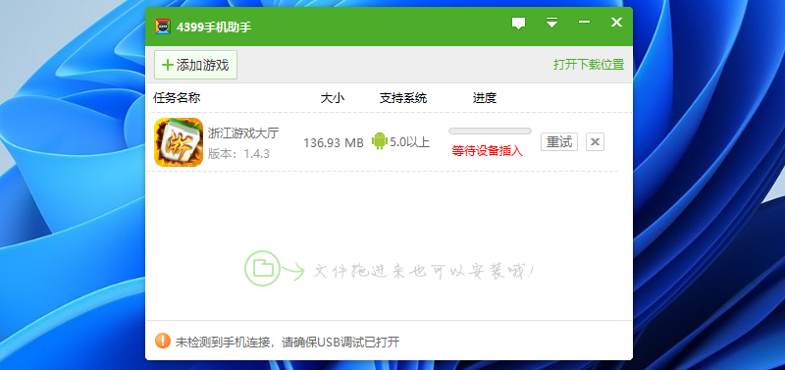
Task: Click the Android robot icon
Action: pyautogui.click(x=380, y=141)
